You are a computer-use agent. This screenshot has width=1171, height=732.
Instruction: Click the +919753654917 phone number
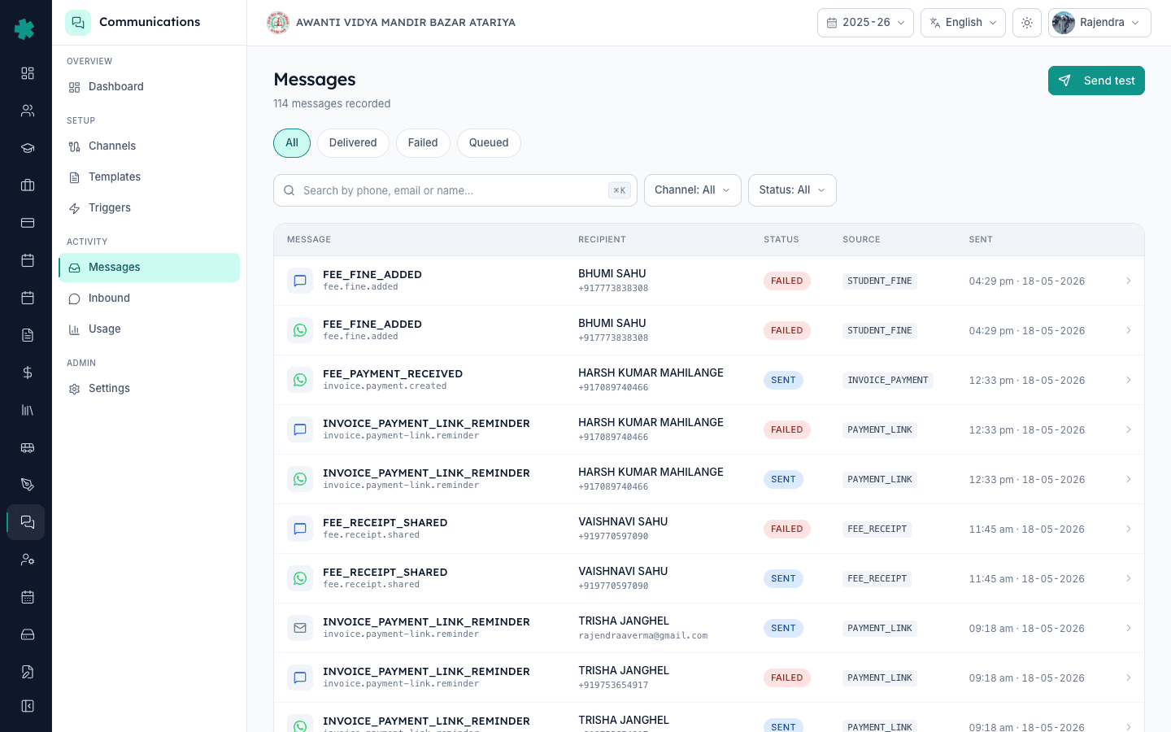coord(613,686)
